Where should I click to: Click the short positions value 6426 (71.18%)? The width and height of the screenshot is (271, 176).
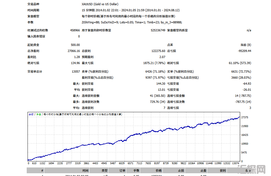[155, 71]
